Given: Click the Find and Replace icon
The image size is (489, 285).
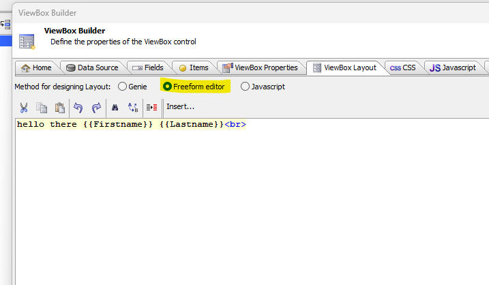Looking at the screenshot, I should pyautogui.click(x=133, y=107).
